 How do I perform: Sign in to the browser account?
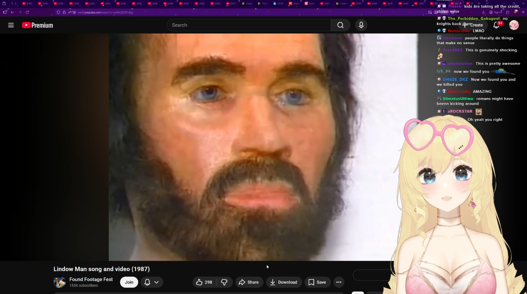coord(496,12)
